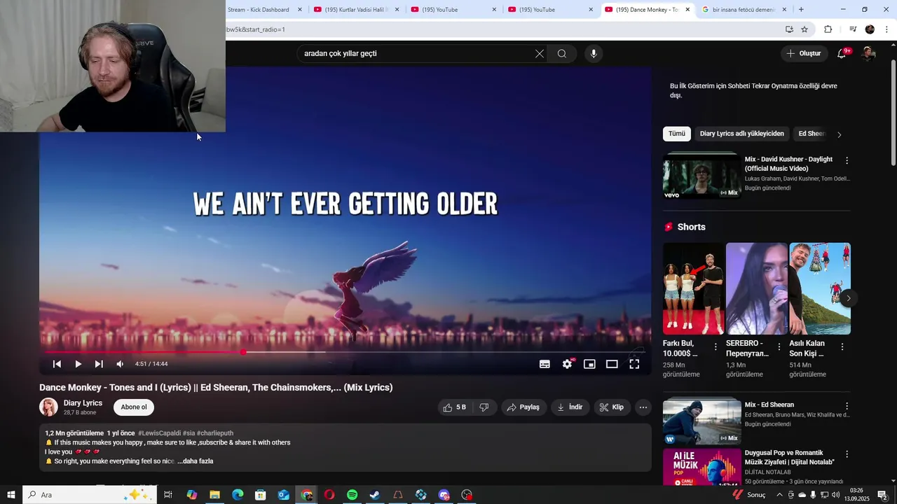Screen dimensions: 897x504
Task: Seek on the red video progress bar
Action: click(343, 352)
